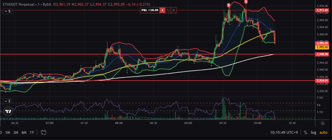Close the open position with X
The width and height of the screenshot is (332, 140).
click(x=174, y=10)
